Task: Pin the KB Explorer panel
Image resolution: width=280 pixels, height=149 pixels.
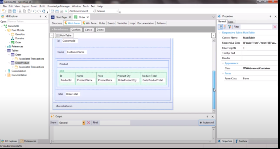Action: [40, 16]
